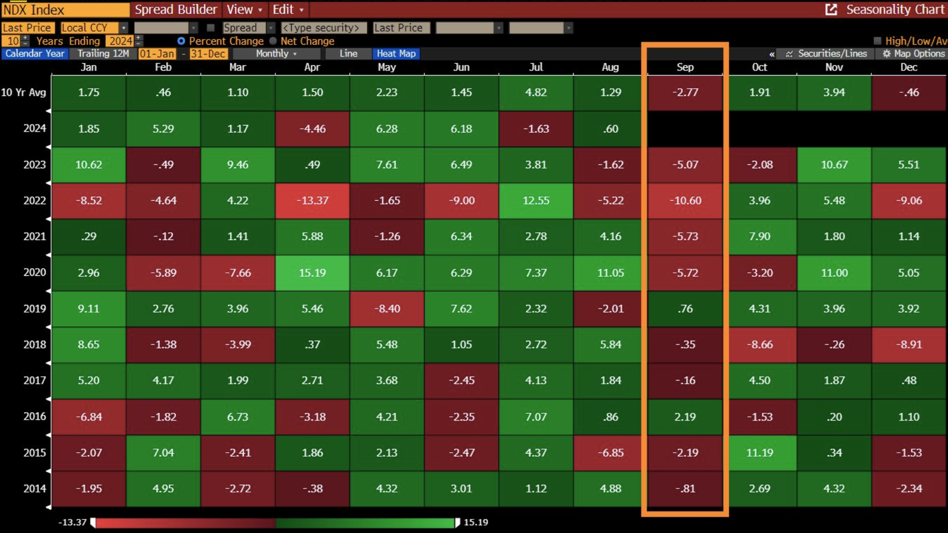This screenshot has width=948, height=533.
Task: Click the 2022 July cell 12.55
Action: [536, 201]
